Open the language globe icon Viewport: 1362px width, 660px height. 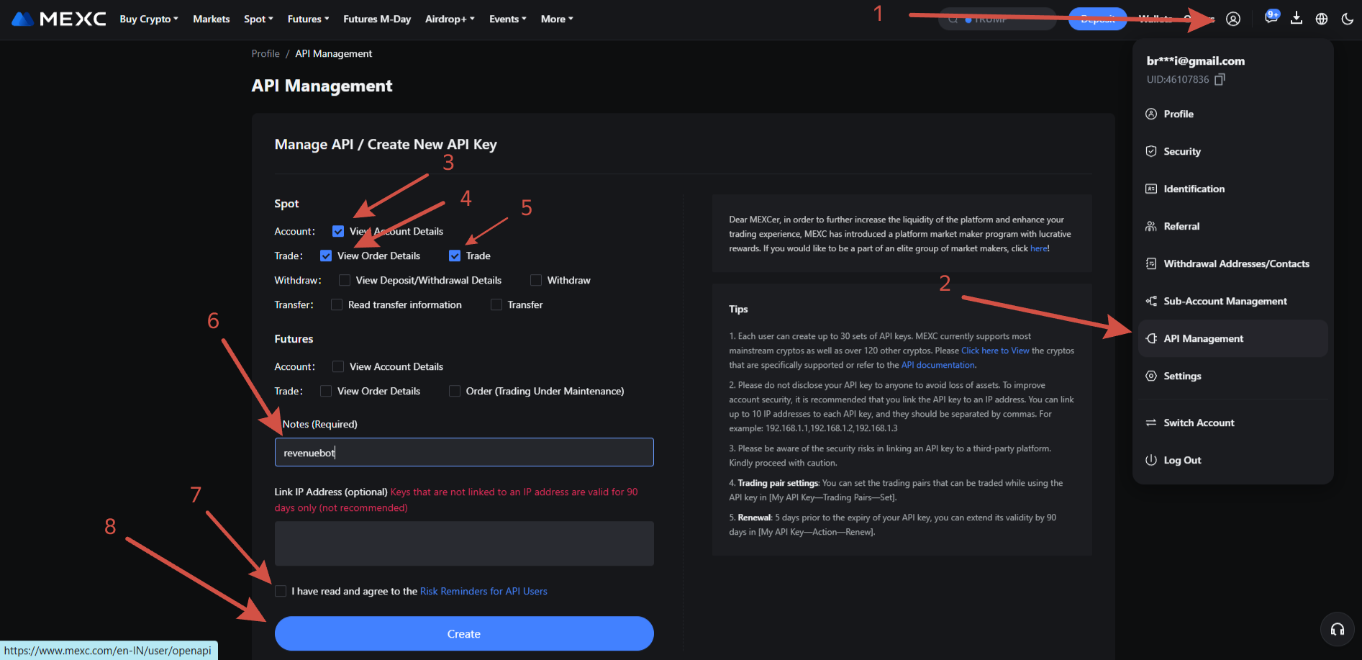(1322, 19)
